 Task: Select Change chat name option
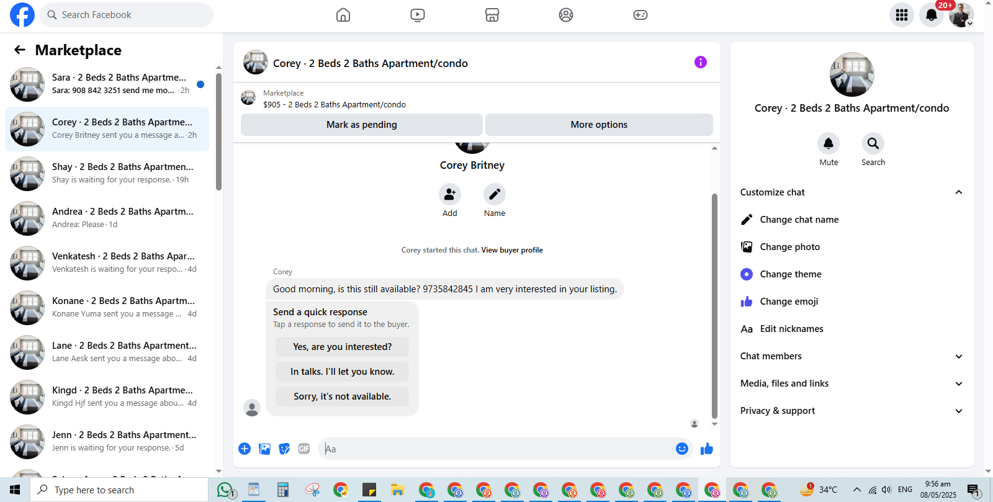pyautogui.click(x=851, y=220)
